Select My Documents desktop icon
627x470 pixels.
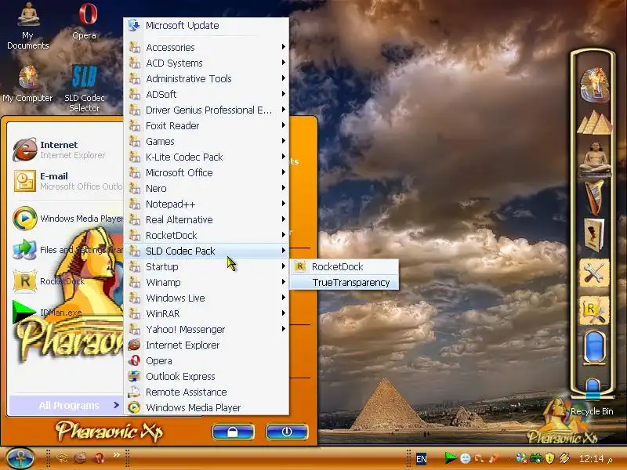[x=27, y=26]
